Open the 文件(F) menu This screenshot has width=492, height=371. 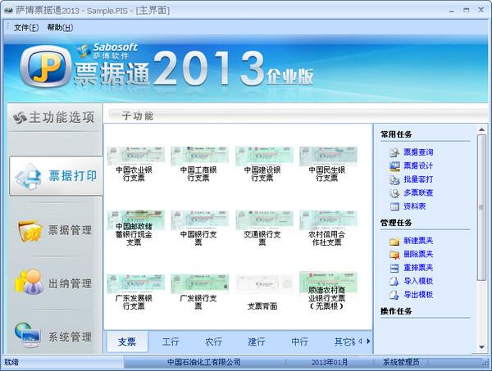point(26,28)
